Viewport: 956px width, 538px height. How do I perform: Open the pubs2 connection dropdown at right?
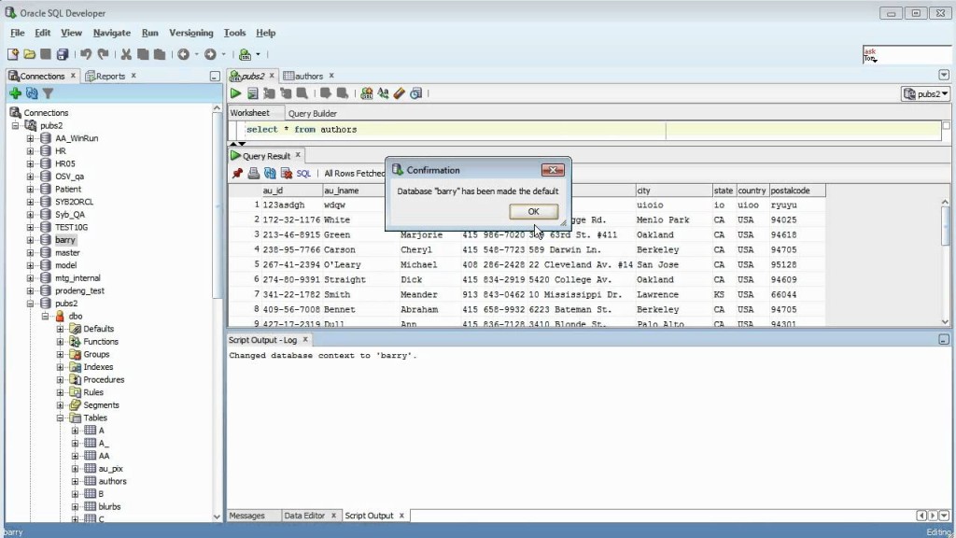(925, 94)
